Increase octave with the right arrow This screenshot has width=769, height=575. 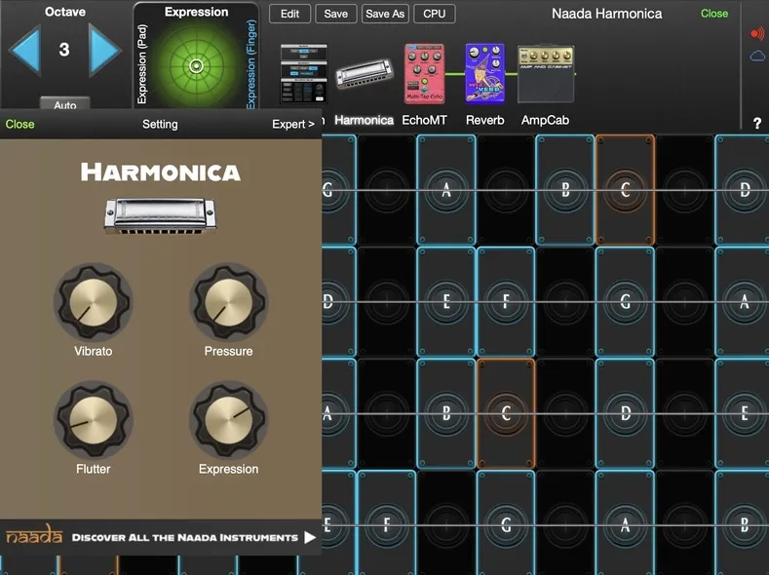(104, 50)
